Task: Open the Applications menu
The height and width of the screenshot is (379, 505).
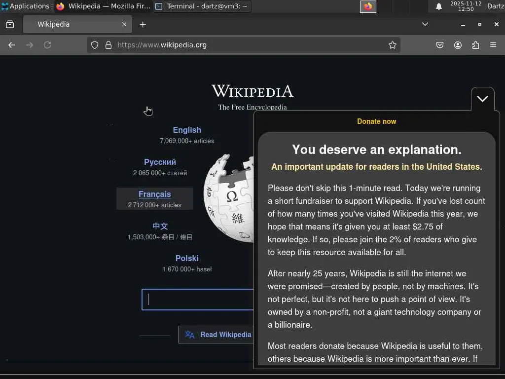Action: (x=27, y=6)
